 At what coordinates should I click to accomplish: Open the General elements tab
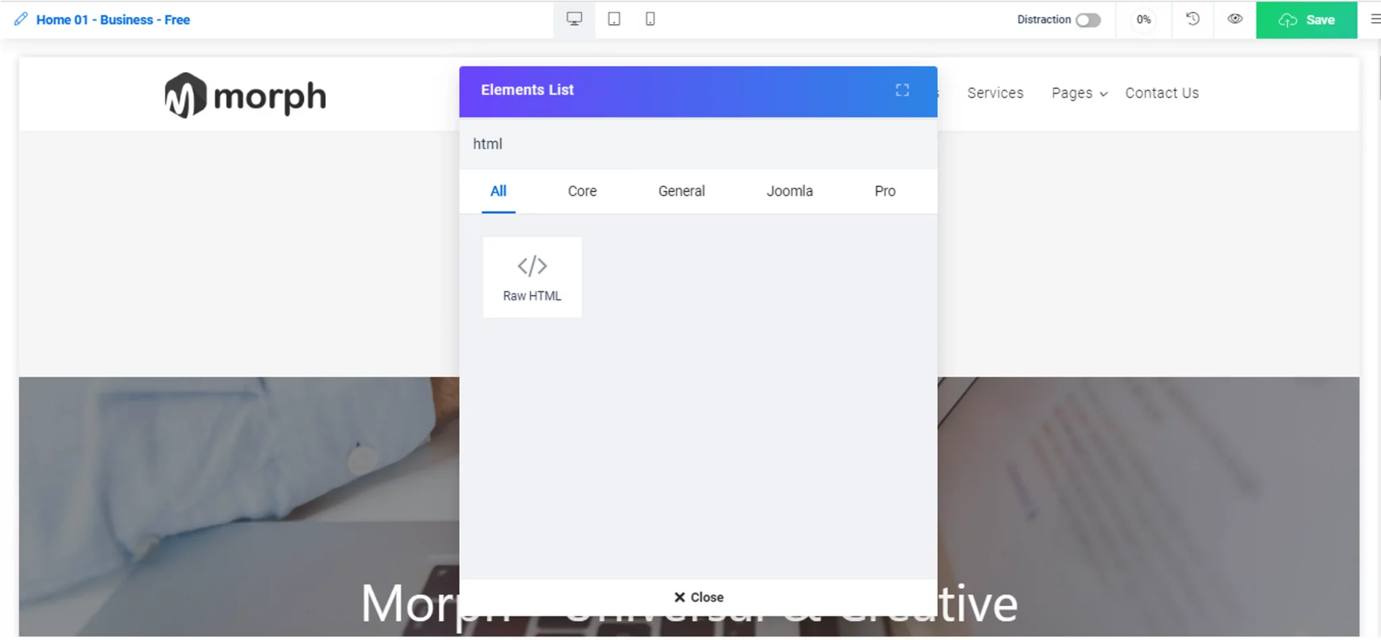(x=681, y=192)
